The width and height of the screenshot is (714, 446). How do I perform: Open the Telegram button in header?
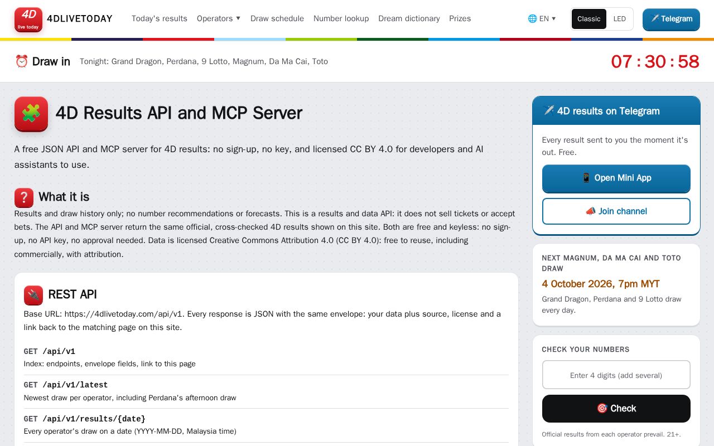671,19
